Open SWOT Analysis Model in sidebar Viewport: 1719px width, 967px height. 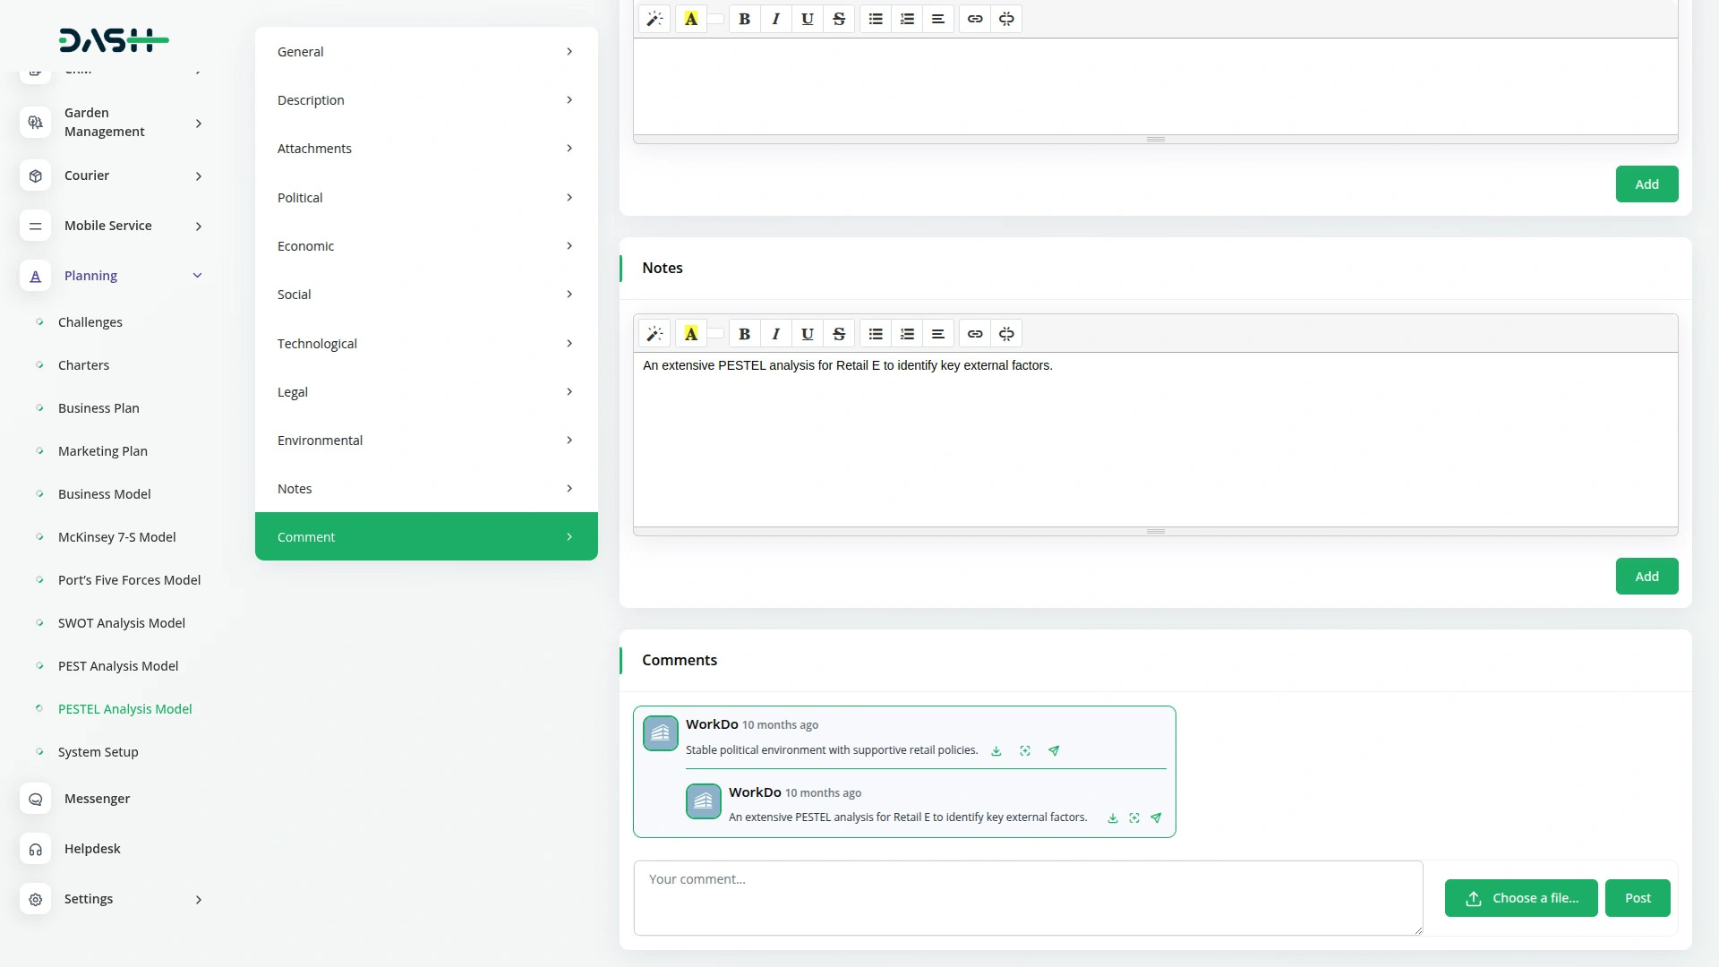click(x=122, y=623)
